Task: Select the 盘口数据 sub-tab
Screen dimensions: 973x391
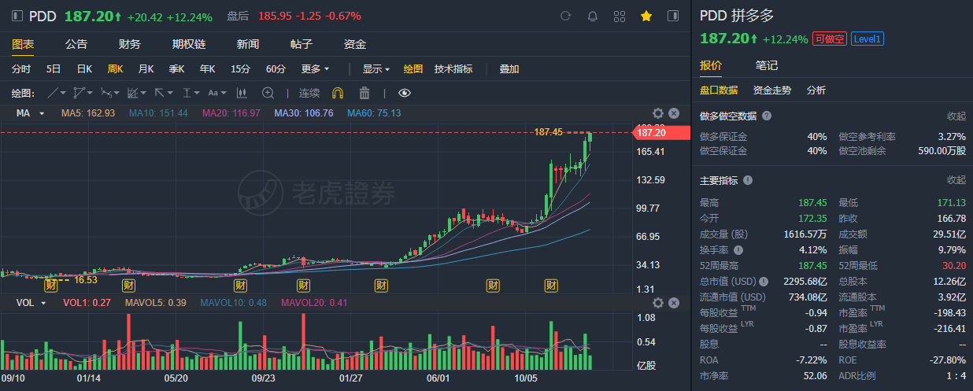Action: (x=719, y=90)
